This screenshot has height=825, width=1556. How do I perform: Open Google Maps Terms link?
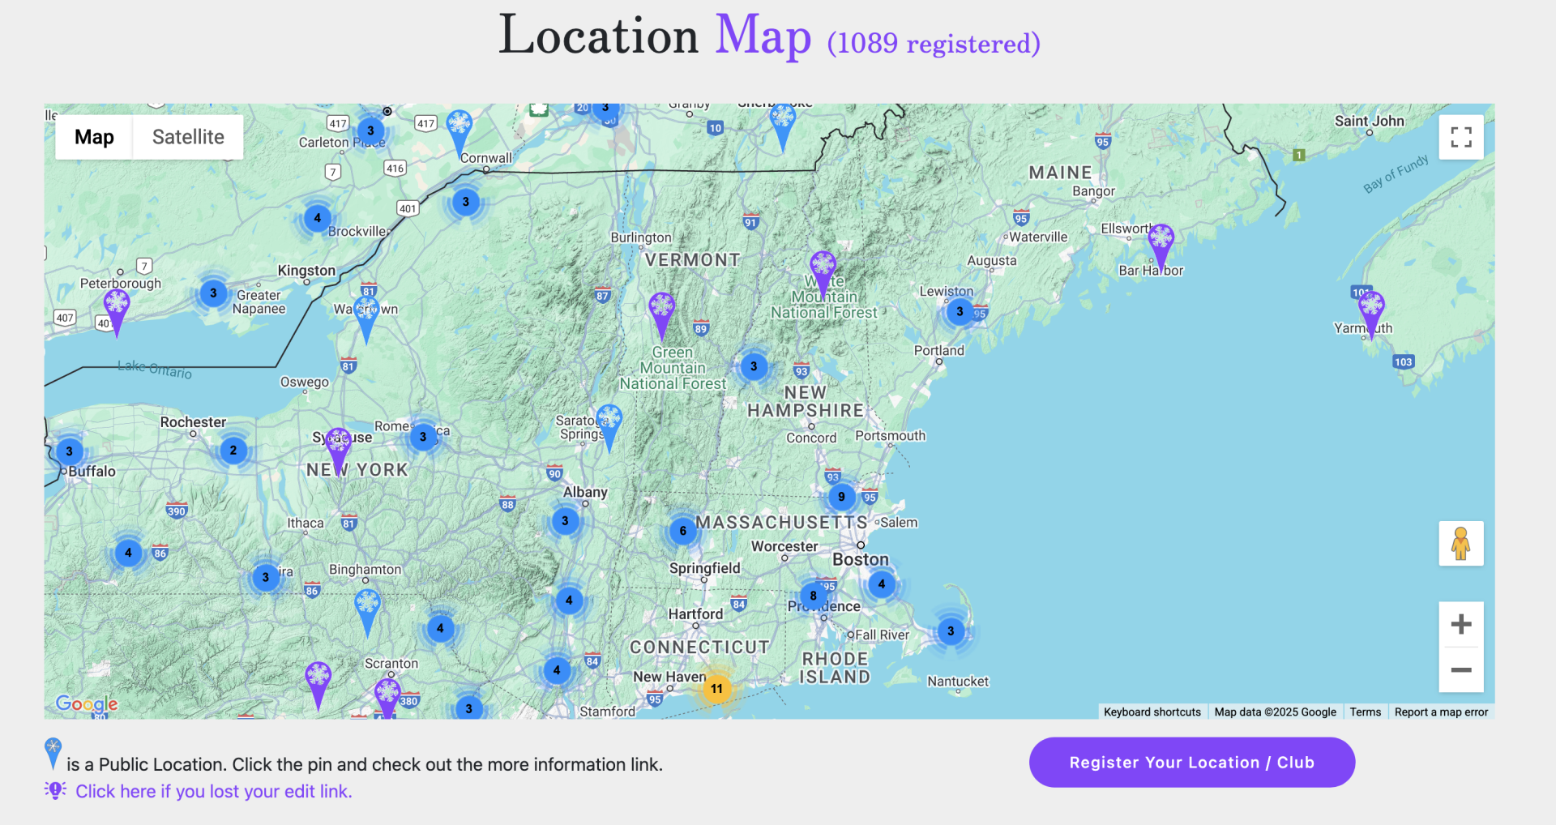[1366, 712]
